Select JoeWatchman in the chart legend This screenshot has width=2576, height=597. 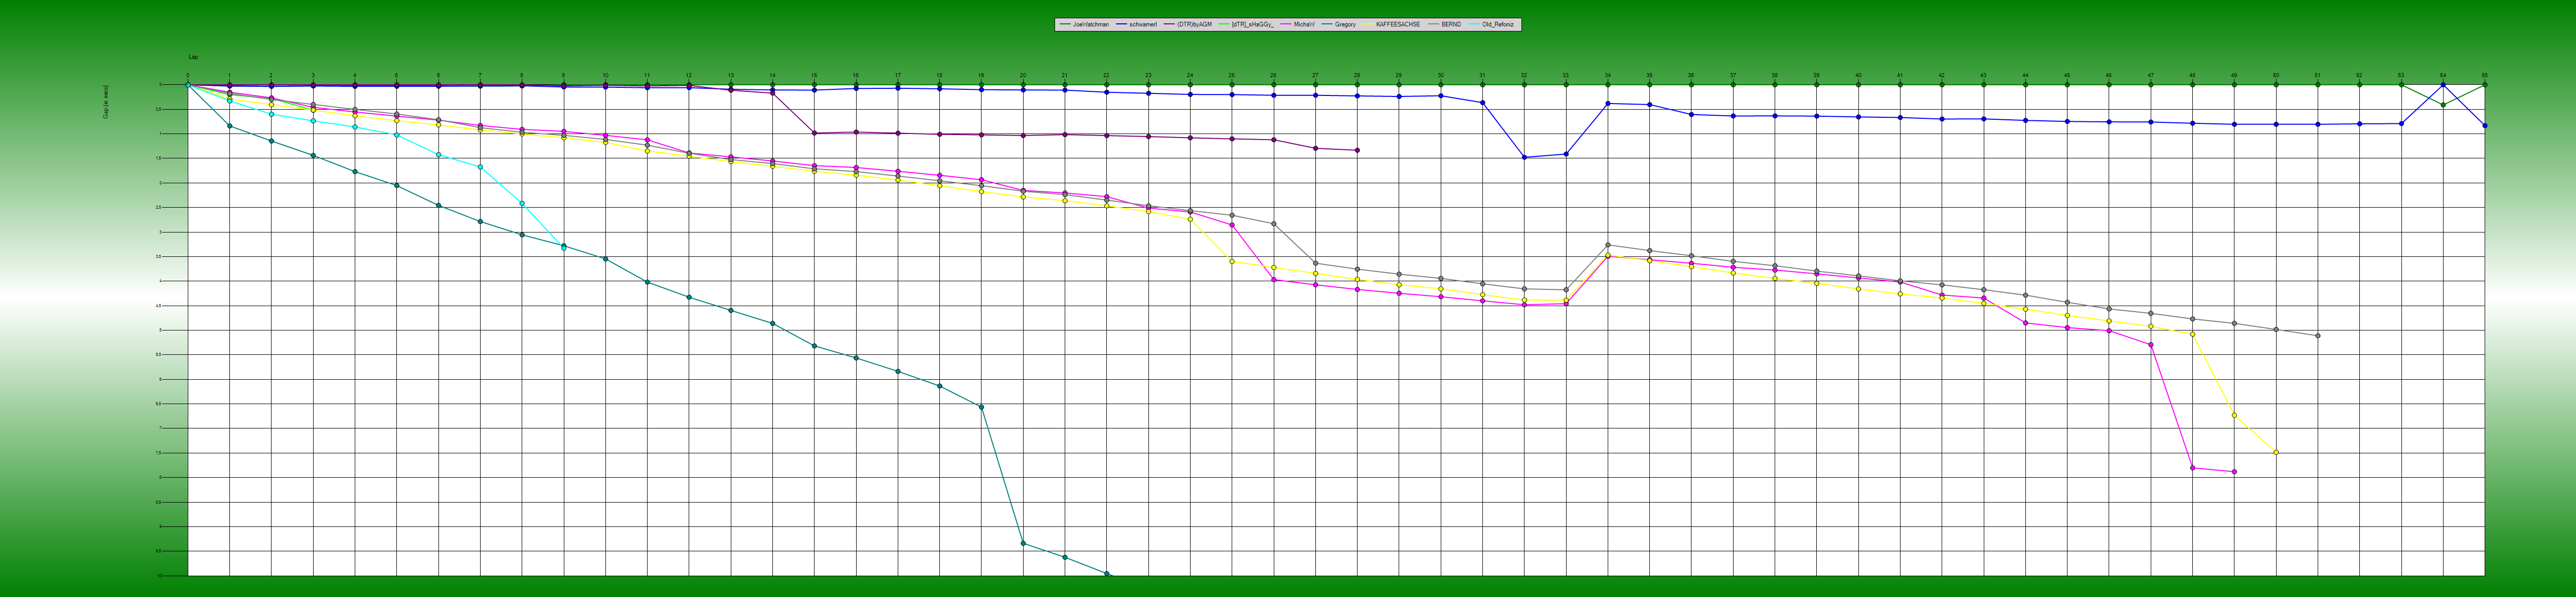click(x=1091, y=24)
